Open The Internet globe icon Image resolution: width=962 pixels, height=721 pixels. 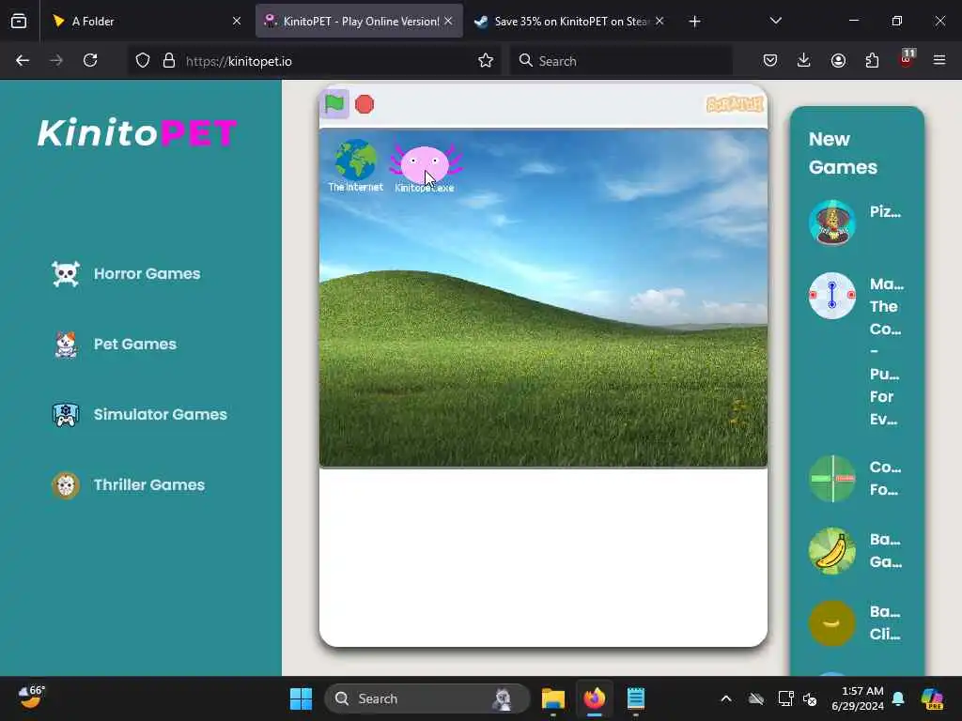[356, 166]
